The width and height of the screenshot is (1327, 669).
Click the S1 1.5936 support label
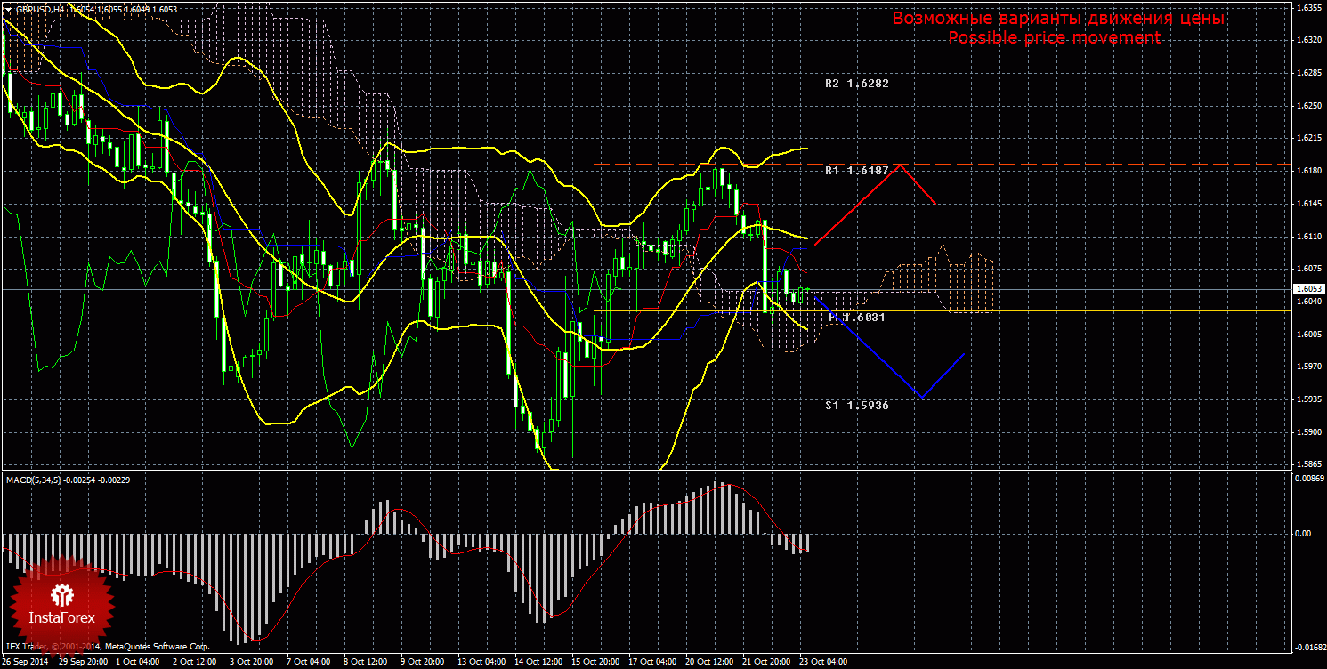tap(857, 404)
